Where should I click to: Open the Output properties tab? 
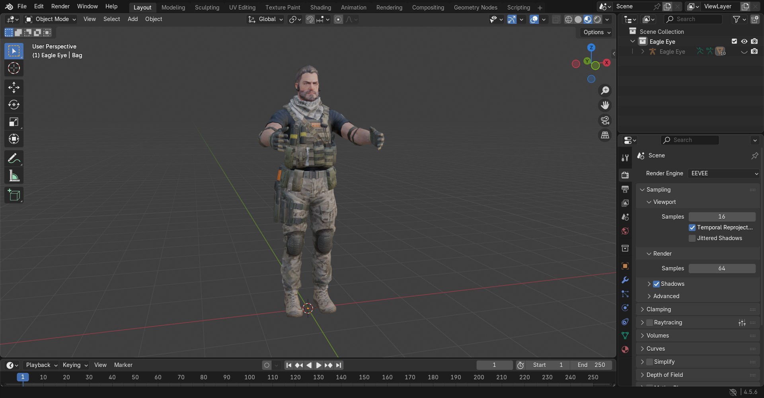pyautogui.click(x=625, y=189)
